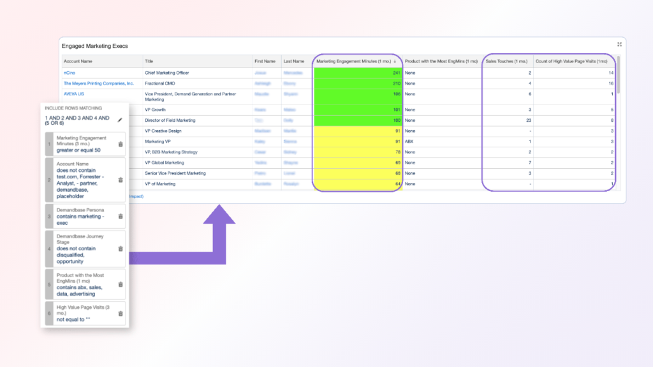Image resolution: width=653 pixels, height=367 pixels.
Task: Remove the High Value Page Visits filter
Action: 121,313
